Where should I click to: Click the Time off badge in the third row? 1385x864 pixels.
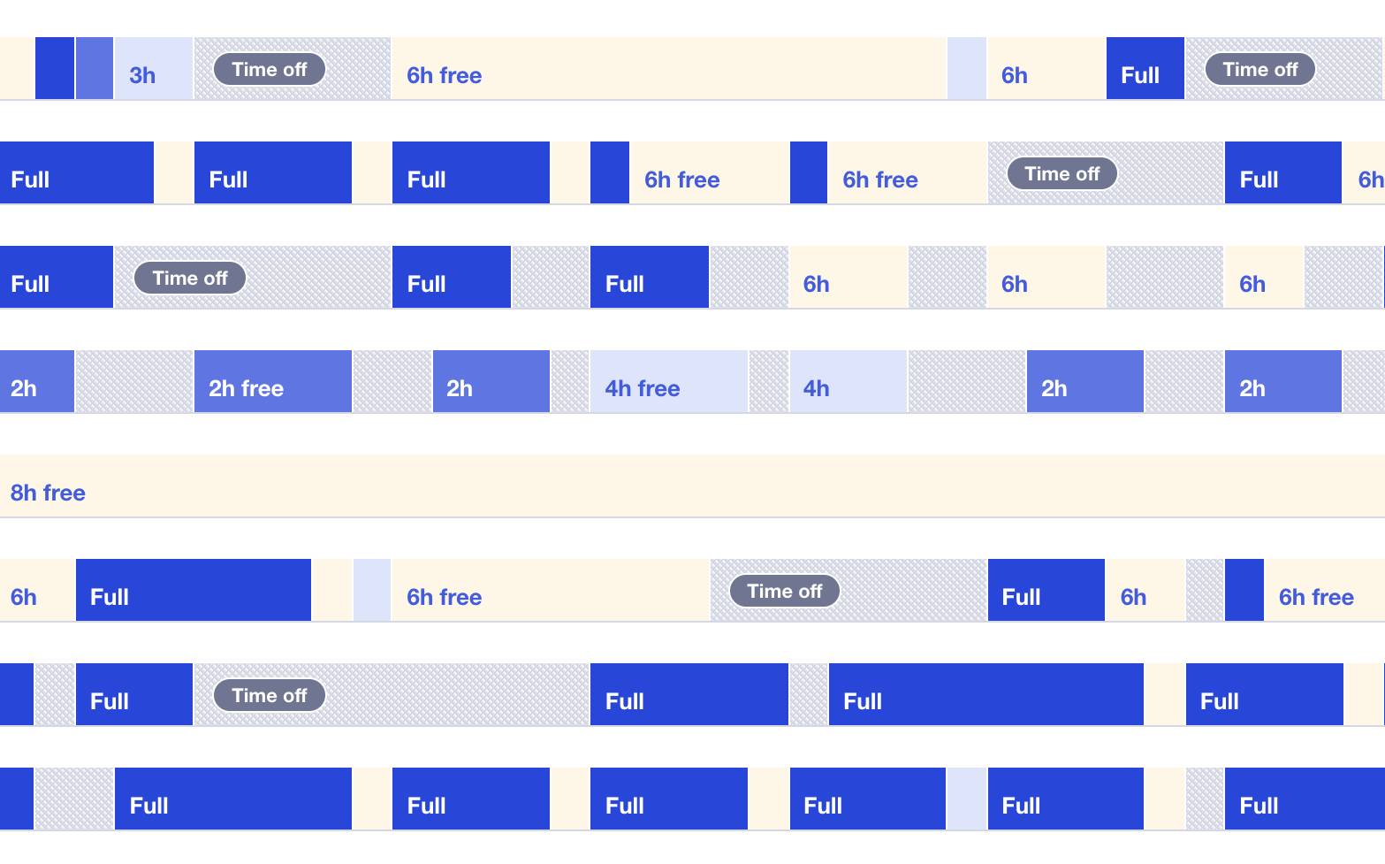point(188,278)
